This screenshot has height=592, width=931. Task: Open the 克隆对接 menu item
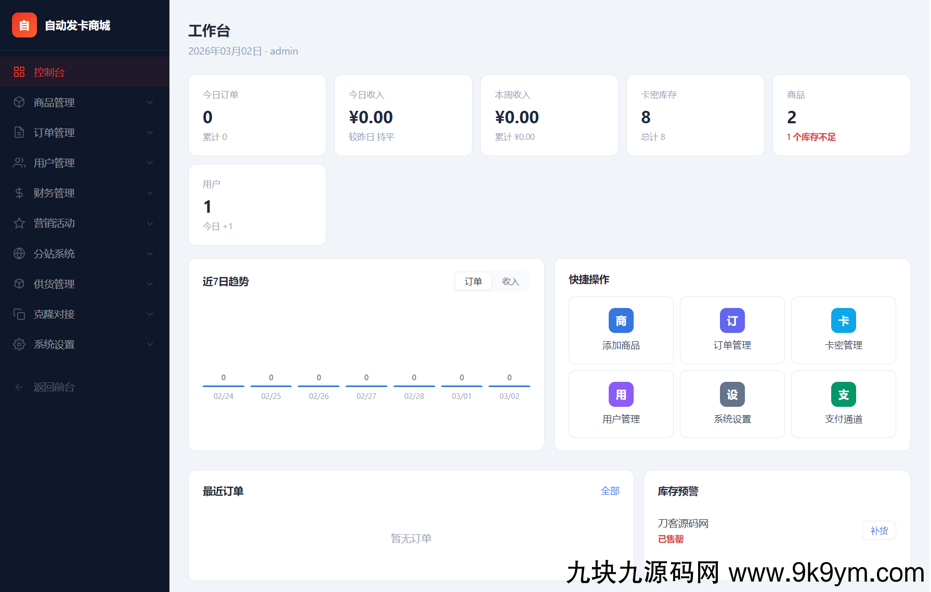click(54, 314)
